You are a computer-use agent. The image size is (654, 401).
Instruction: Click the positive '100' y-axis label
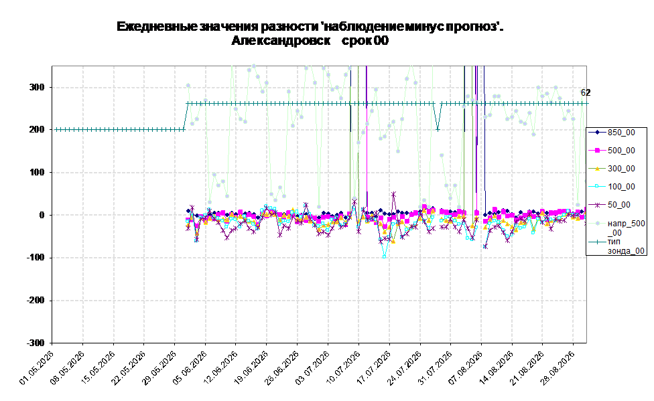(36, 172)
